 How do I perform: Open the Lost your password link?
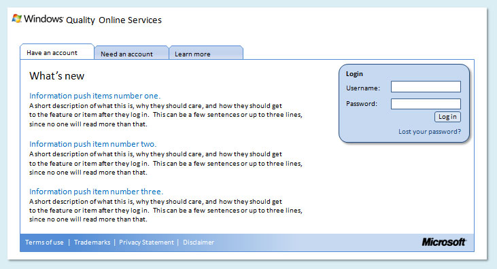coord(430,132)
